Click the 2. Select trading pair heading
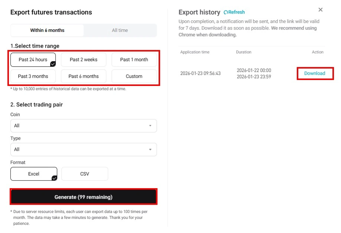This screenshot has height=233, width=341. point(36,104)
